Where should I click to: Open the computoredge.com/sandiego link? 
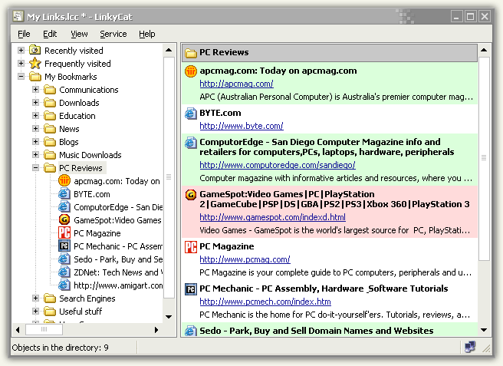tap(278, 165)
